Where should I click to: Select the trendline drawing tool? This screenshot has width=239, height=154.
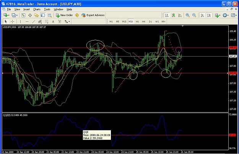click(34, 22)
